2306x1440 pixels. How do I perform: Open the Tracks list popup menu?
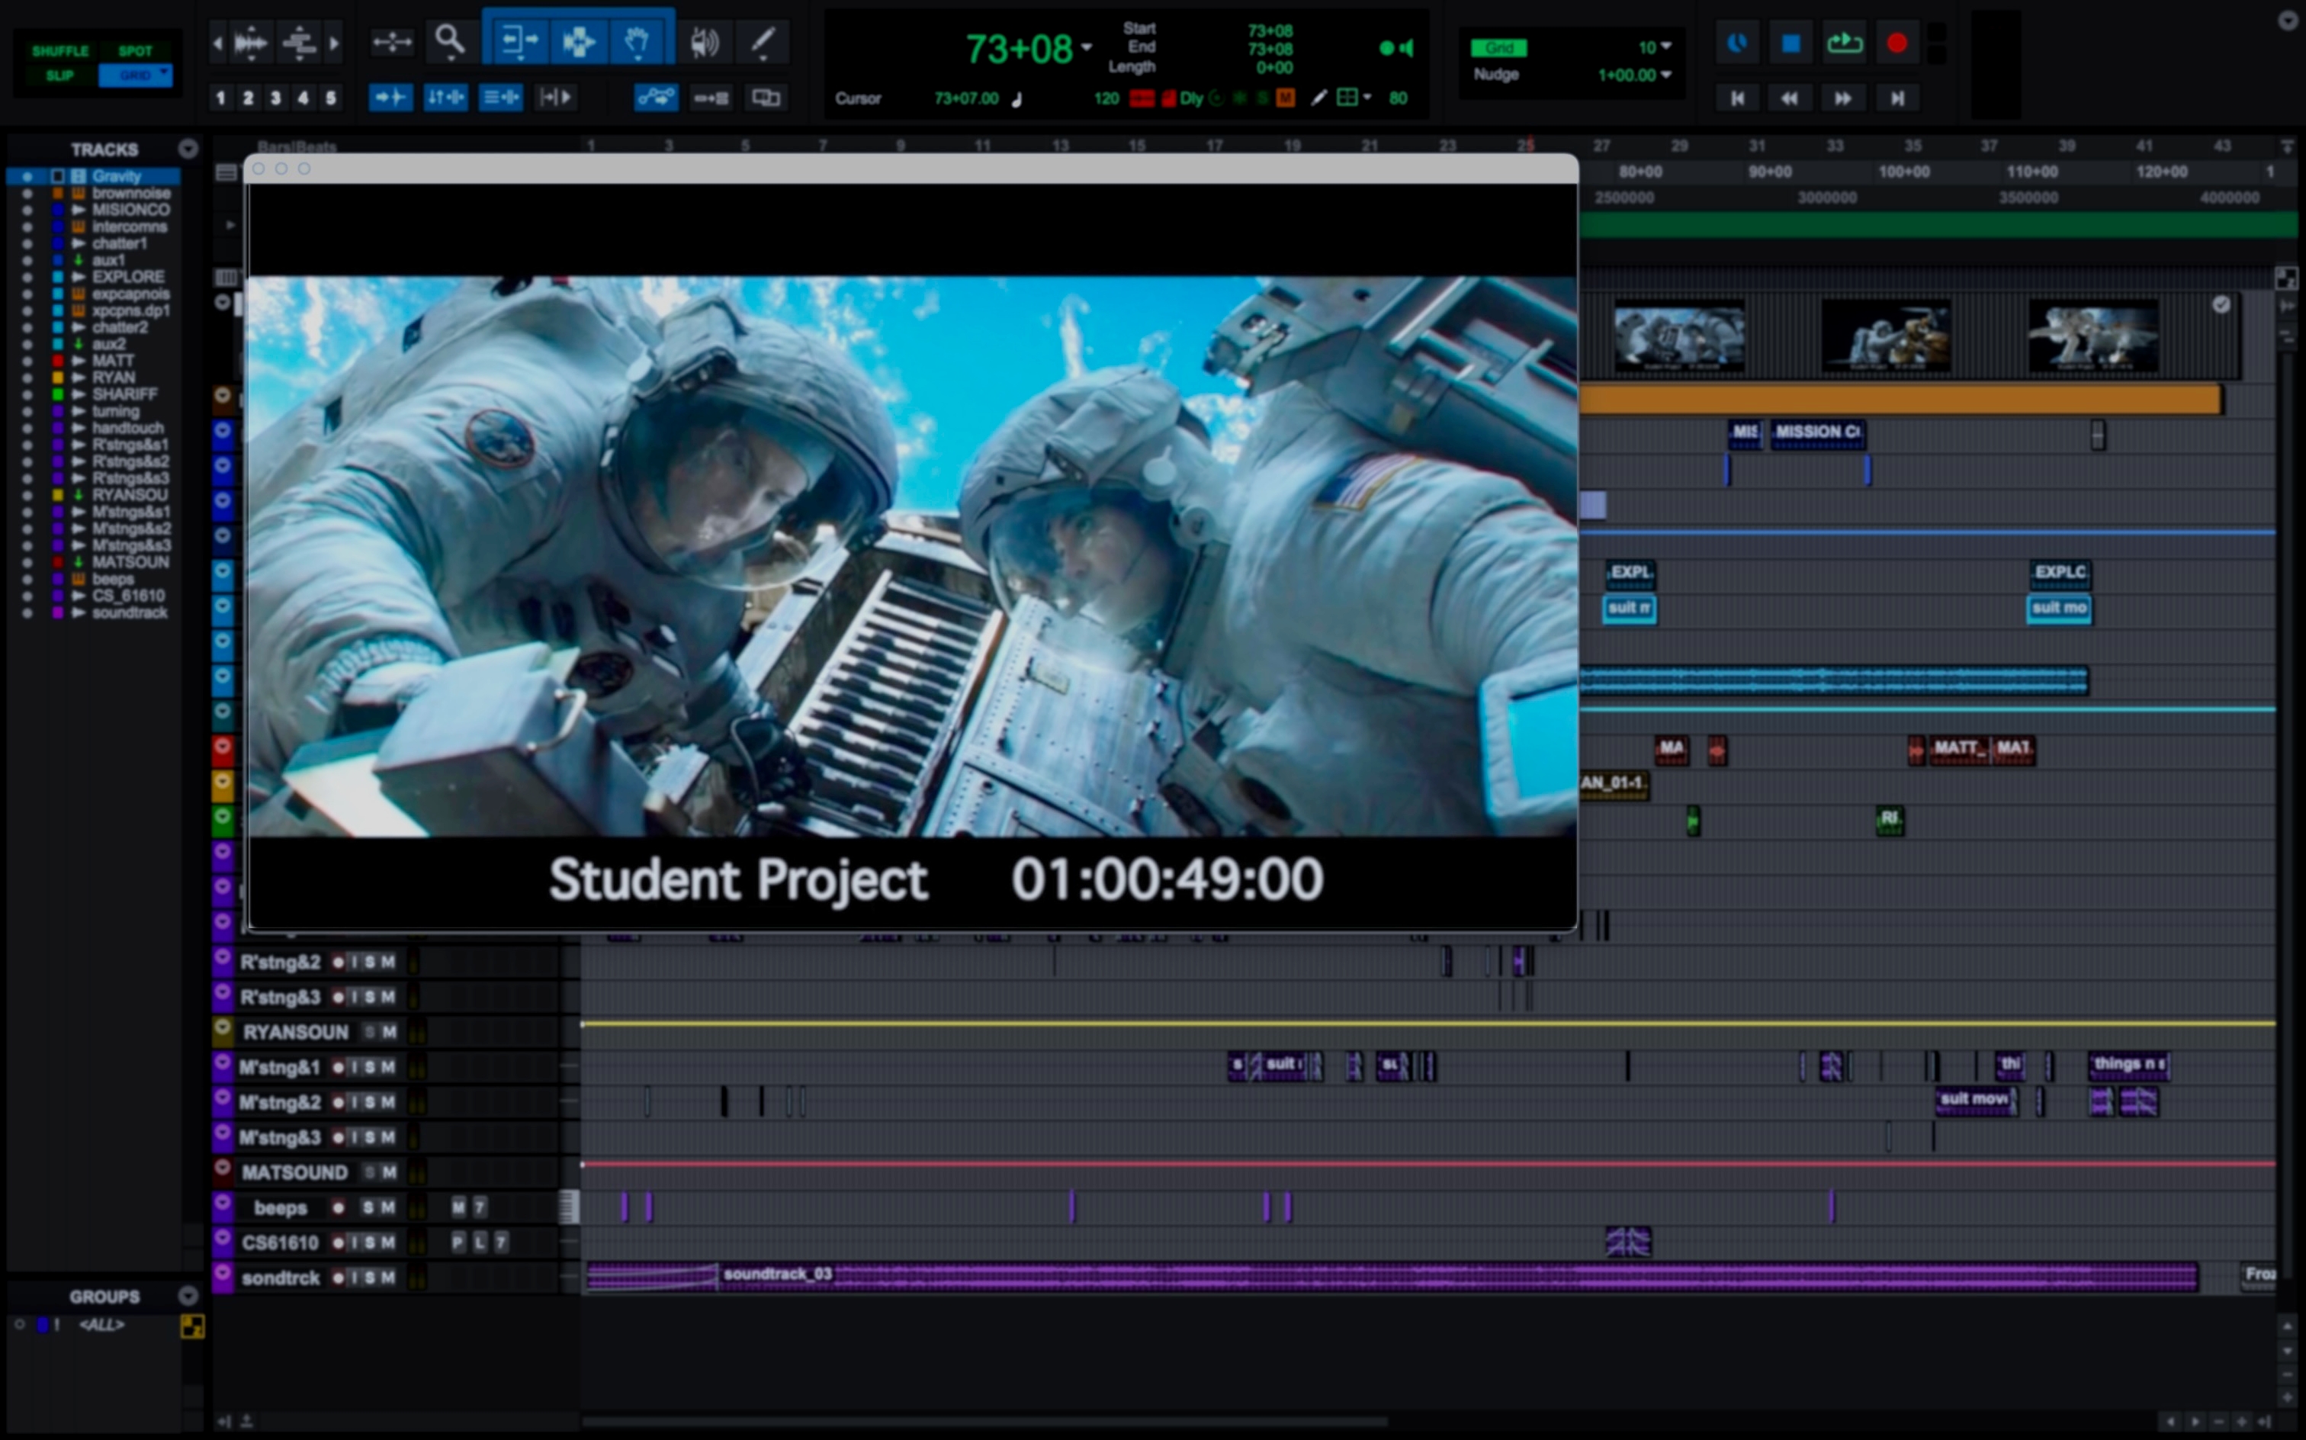point(188,149)
